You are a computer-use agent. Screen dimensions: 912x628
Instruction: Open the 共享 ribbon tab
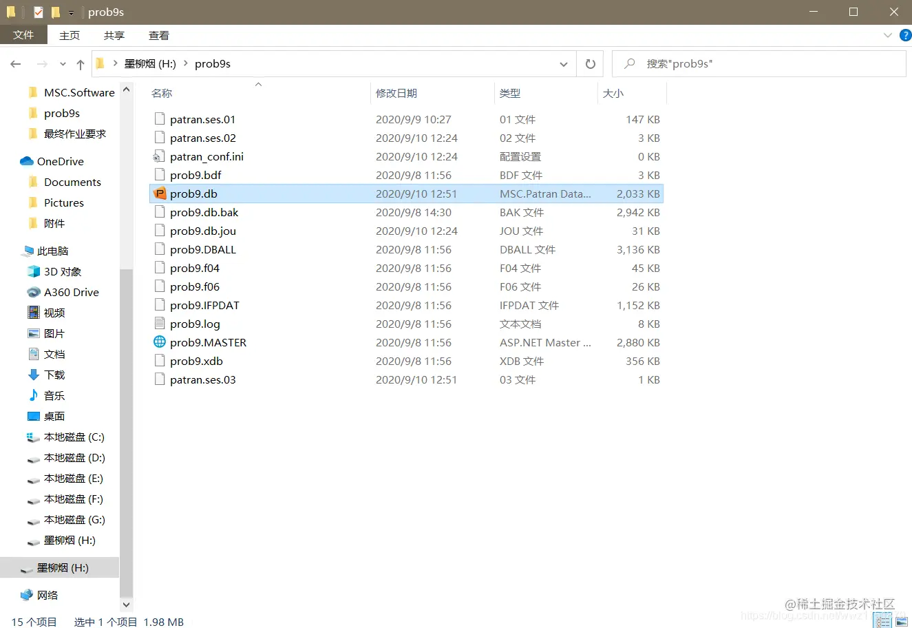point(114,35)
